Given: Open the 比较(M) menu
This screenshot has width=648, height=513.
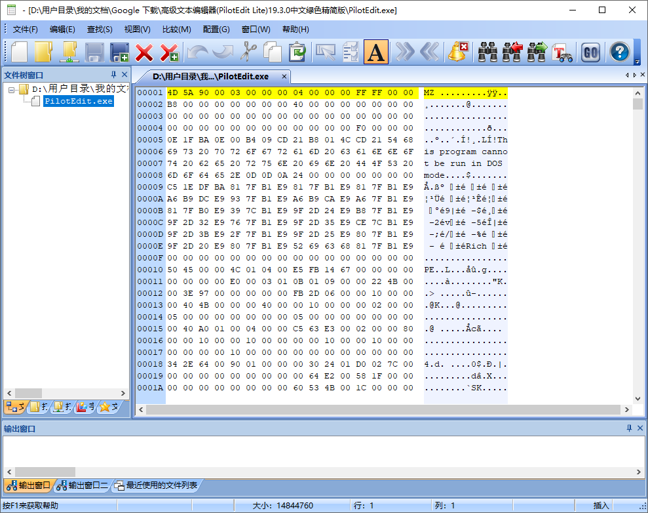Looking at the screenshot, I should [176, 30].
